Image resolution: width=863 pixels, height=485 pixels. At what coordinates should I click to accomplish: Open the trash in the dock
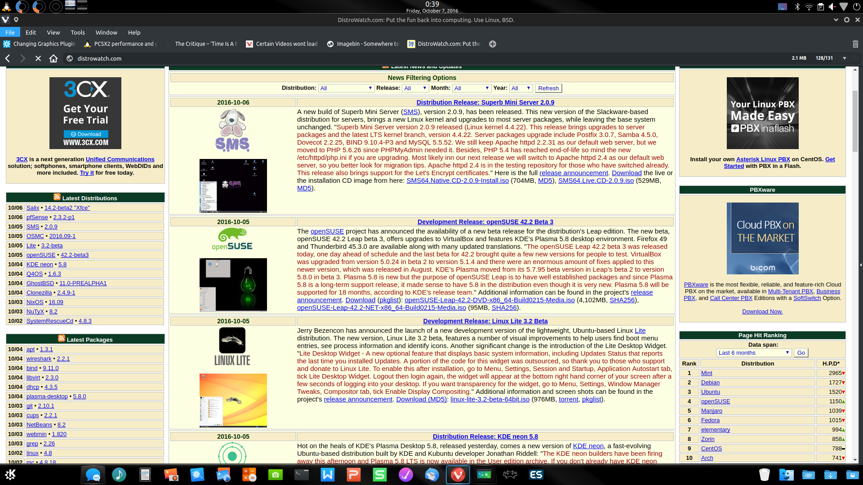[x=765, y=475]
